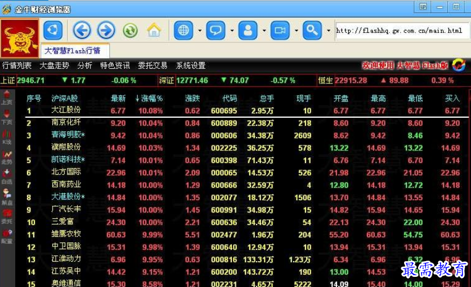
Task: Reload the page with the green refresh icon
Action: (x=130, y=30)
